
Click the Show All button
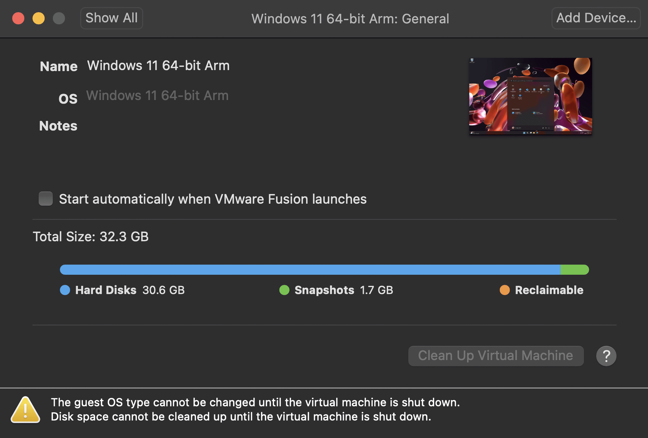pyautogui.click(x=111, y=18)
